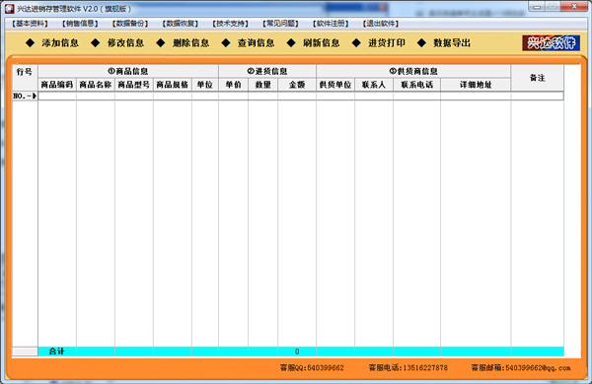This screenshot has width=592, height=384.
Task: Click the 商品名称 column header
Action: click(96, 85)
